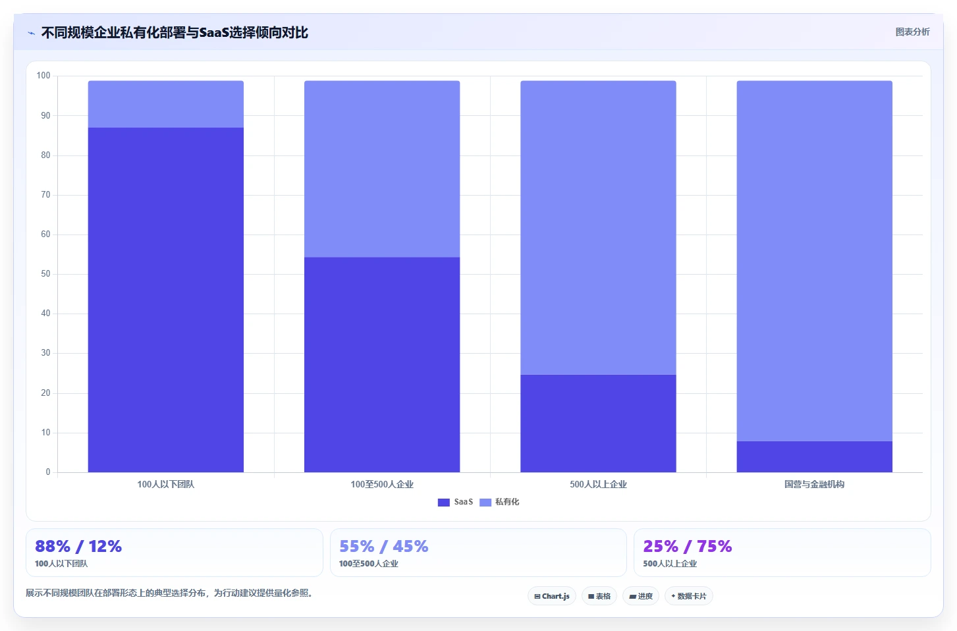Open the 进度 tag chip
The image size is (957, 631).
pyautogui.click(x=641, y=596)
